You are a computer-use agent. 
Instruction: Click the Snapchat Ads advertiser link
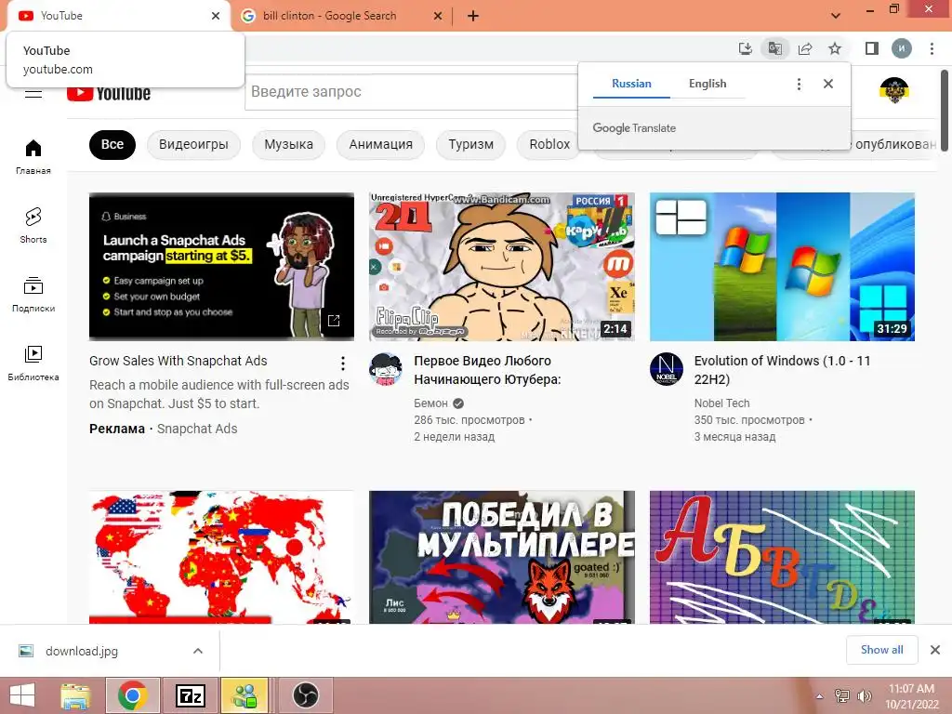197,429
